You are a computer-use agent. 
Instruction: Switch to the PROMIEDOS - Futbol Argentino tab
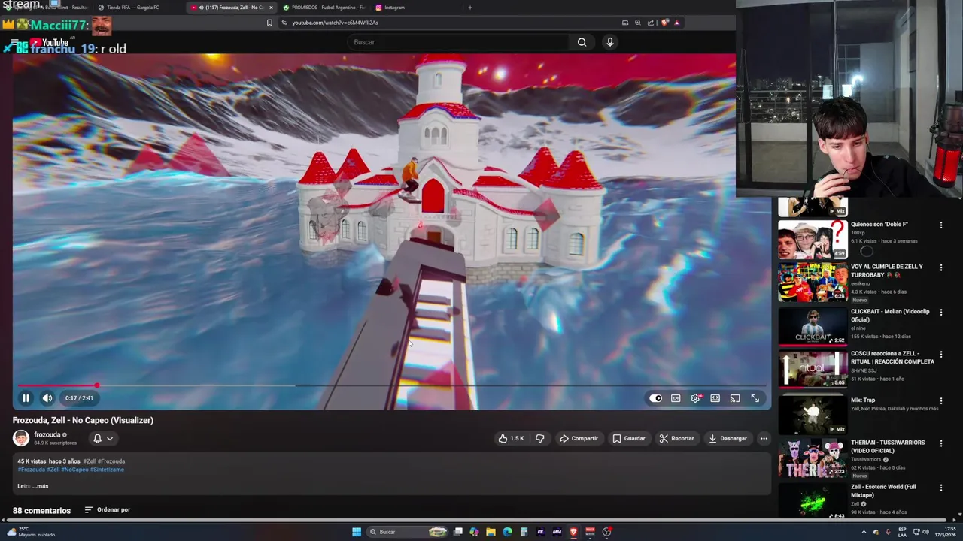(324, 8)
